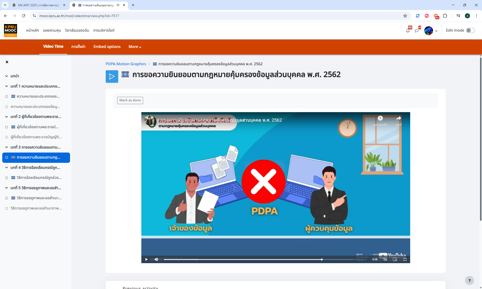Mute the video audio
The image size is (482, 289).
(156, 259)
